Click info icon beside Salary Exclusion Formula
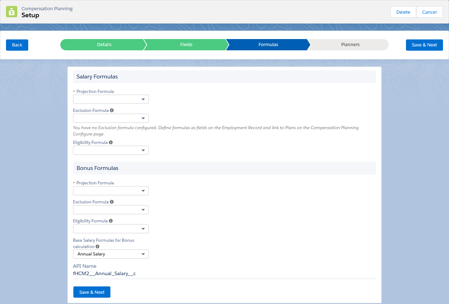Image resolution: width=449 pixels, height=304 pixels. pyautogui.click(x=112, y=110)
